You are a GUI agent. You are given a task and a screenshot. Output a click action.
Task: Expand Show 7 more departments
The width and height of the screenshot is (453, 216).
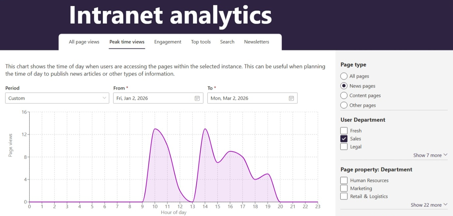click(x=430, y=155)
